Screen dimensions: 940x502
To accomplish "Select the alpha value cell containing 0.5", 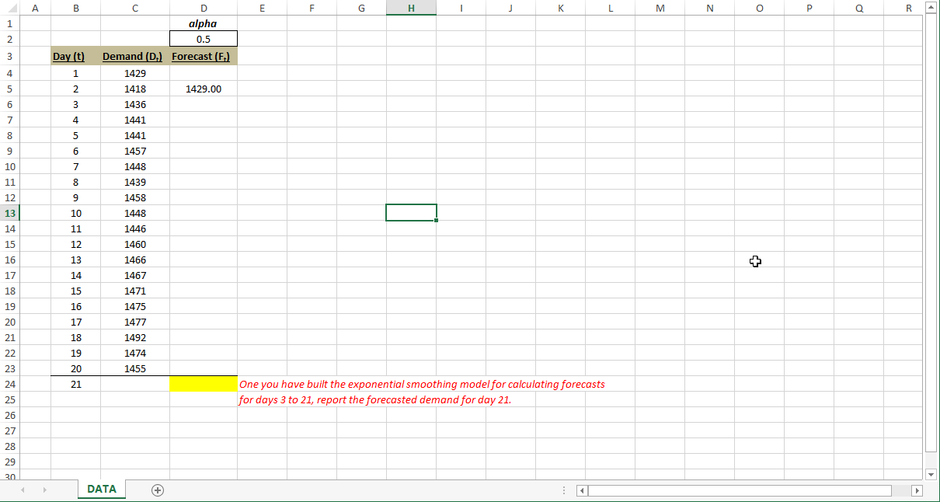I will (203, 38).
